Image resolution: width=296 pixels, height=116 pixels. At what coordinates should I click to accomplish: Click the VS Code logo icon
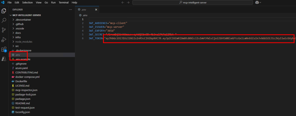pos(3,2)
